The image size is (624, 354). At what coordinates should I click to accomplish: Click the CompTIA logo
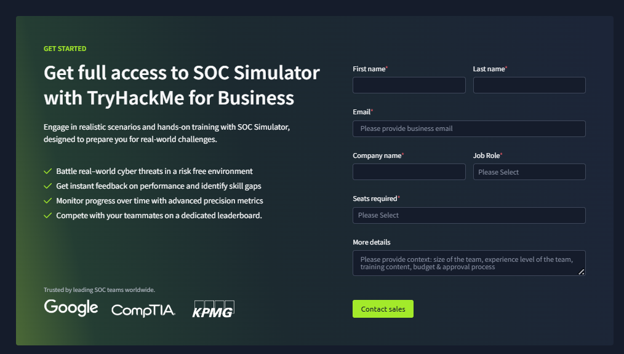pyautogui.click(x=143, y=310)
